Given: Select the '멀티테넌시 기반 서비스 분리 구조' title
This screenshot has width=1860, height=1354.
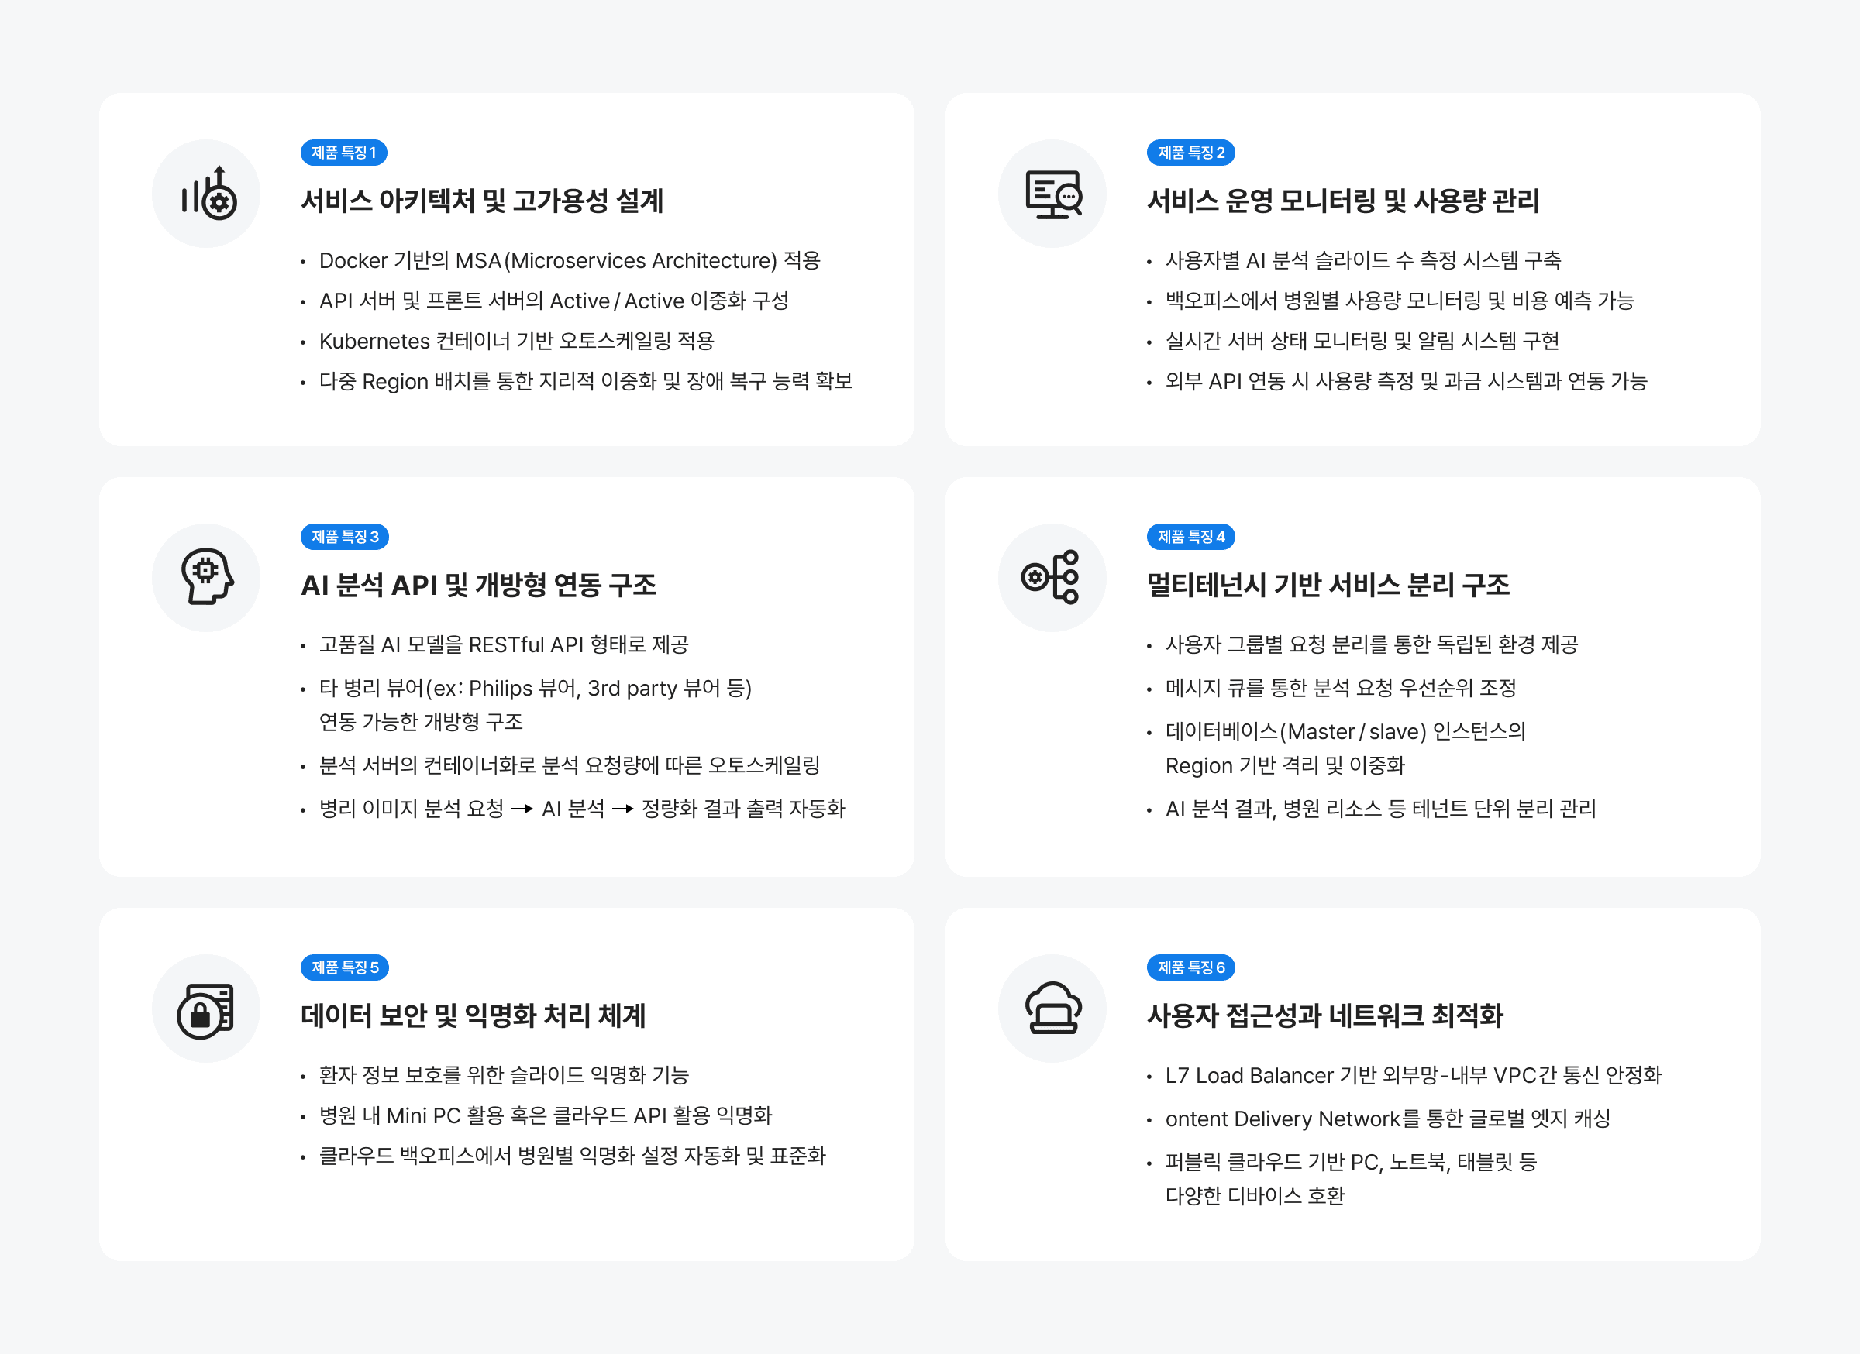Looking at the screenshot, I should point(1328,585).
